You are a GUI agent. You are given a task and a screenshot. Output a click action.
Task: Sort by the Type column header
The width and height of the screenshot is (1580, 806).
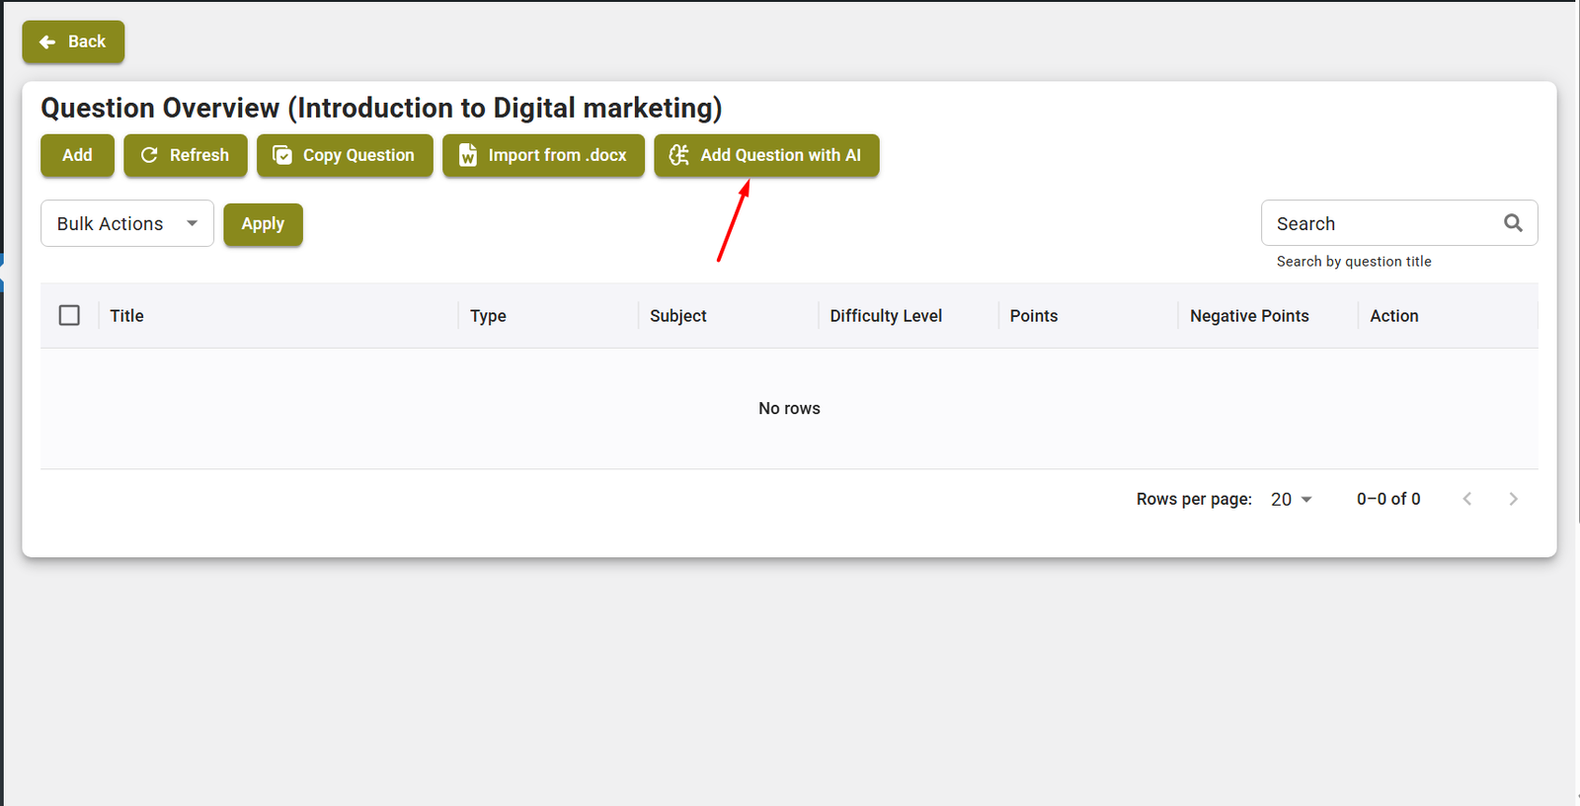[488, 316]
